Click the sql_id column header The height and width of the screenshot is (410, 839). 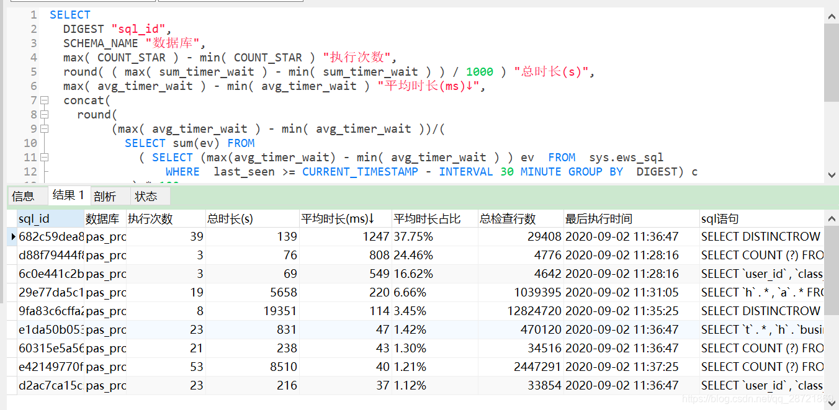click(x=52, y=218)
